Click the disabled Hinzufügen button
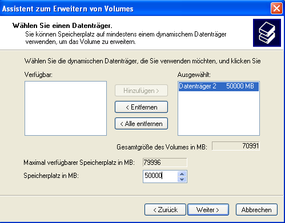The width and height of the screenshot is (285, 223). pos(141,91)
